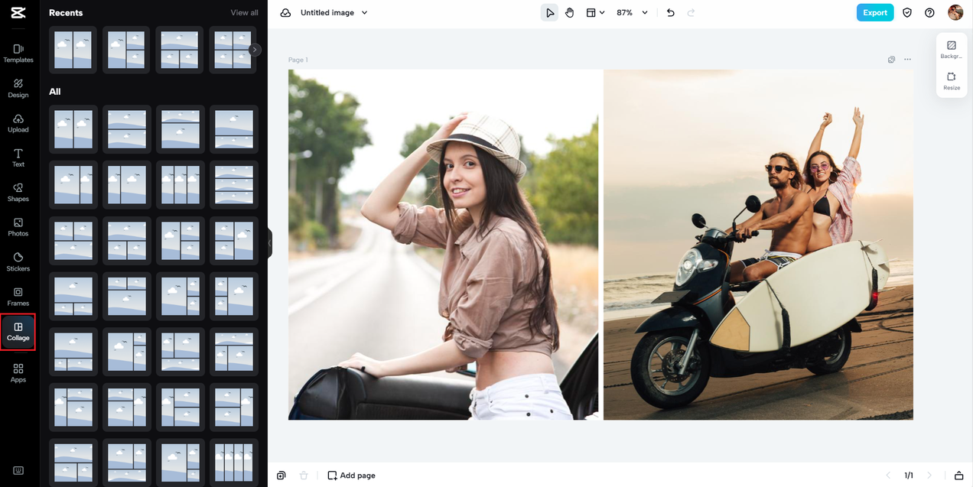Open the Templates sidebar panel

point(18,53)
